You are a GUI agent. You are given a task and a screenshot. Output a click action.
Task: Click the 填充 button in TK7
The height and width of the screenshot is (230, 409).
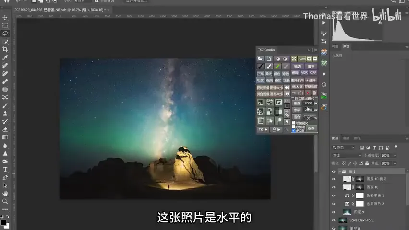pyautogui.click(x=311, y=67)
